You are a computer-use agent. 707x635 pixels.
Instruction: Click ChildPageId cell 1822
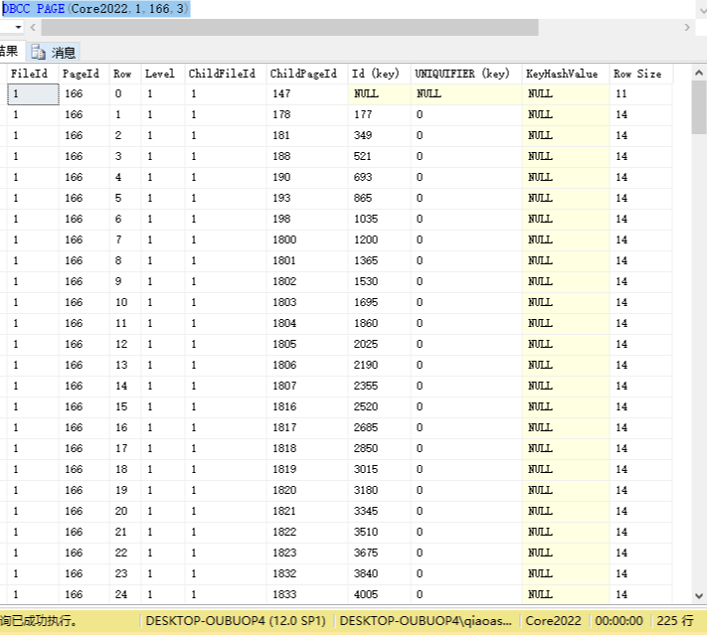coord(307,533)
